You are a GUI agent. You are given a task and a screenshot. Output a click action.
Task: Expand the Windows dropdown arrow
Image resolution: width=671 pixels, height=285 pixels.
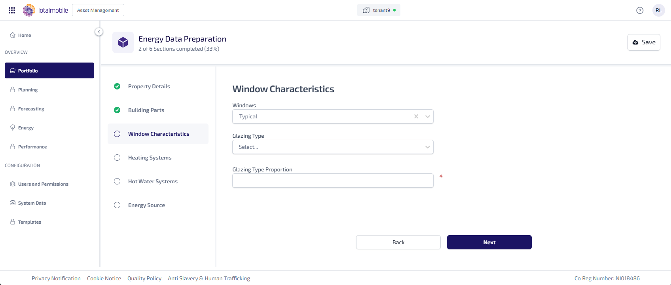(x=428, y=116)
